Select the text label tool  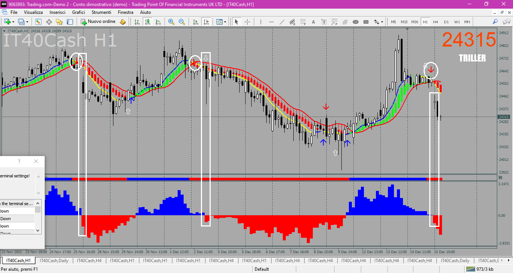tap(324, 22)
